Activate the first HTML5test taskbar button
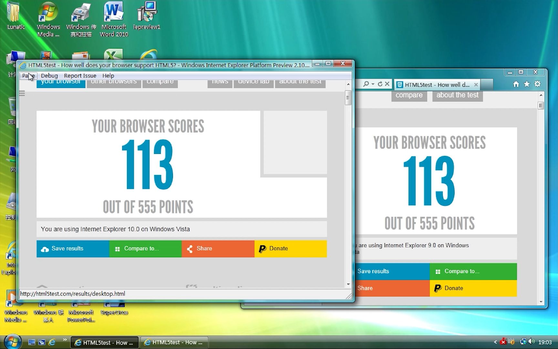 pos(105,343)
